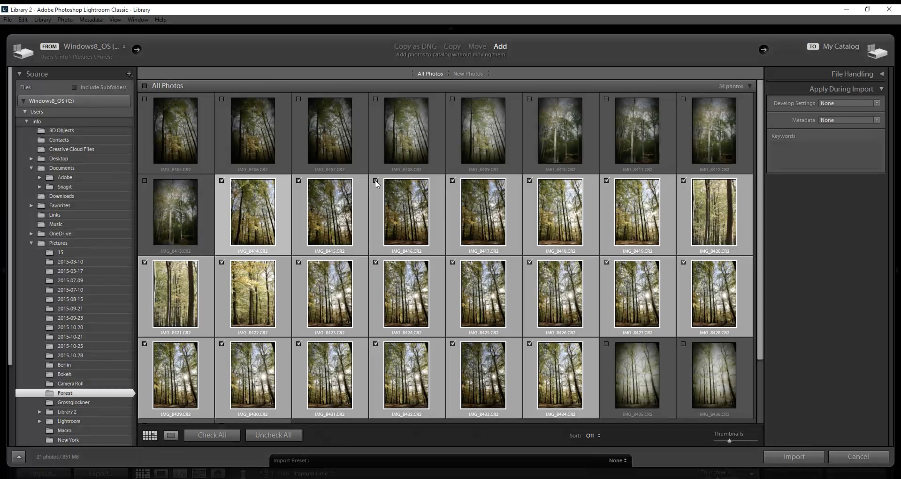Select the IMG_8435.CR2 thumbnail
The width and height of the screenshot is (901, 479).
pos(637,375)
